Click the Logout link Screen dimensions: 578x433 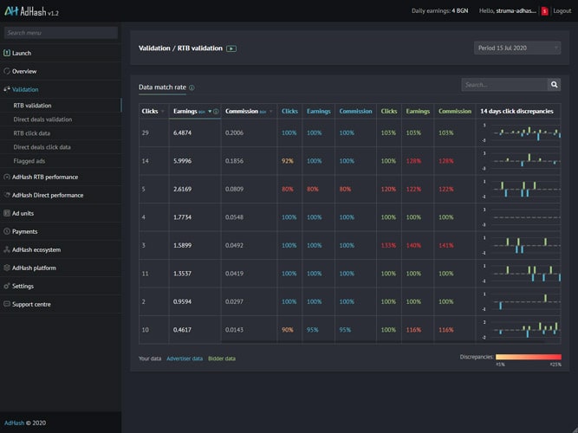(562, 10)
